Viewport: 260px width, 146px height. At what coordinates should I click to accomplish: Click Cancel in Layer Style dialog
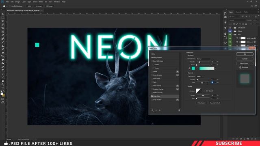click(245, 59)
